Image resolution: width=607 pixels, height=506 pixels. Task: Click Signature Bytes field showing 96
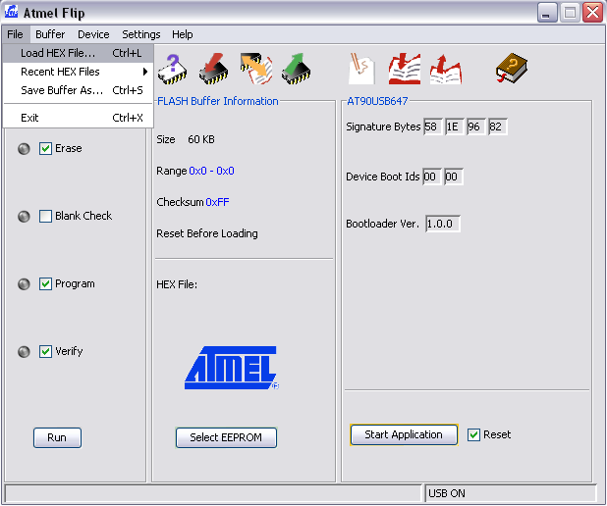tap(476, 126)
